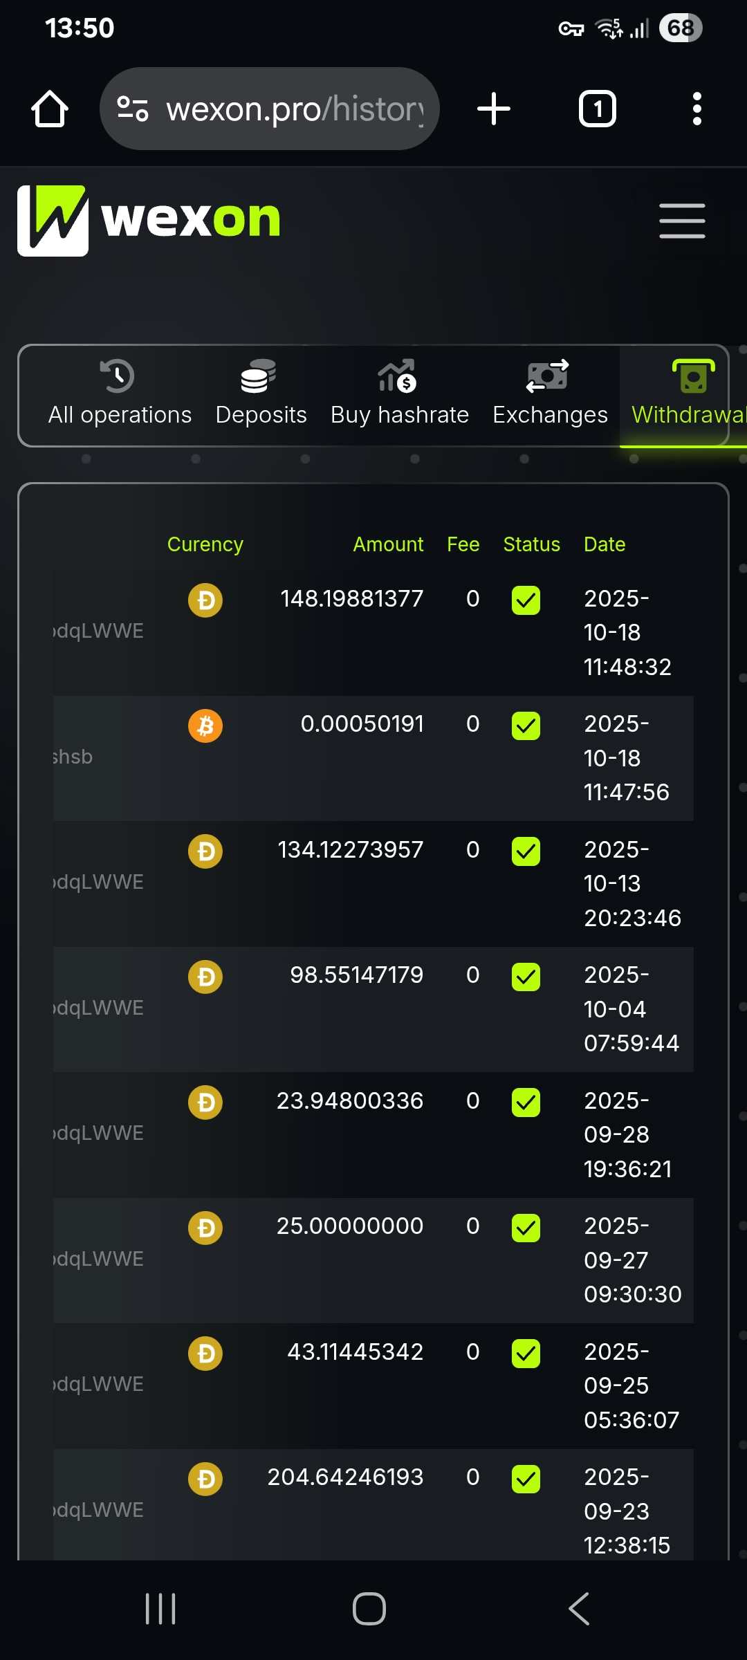Click the Wexon logo
747x1660 pixels.
point(149,221)
